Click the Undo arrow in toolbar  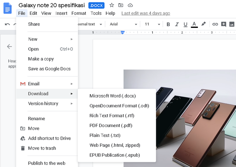[7, 24]
